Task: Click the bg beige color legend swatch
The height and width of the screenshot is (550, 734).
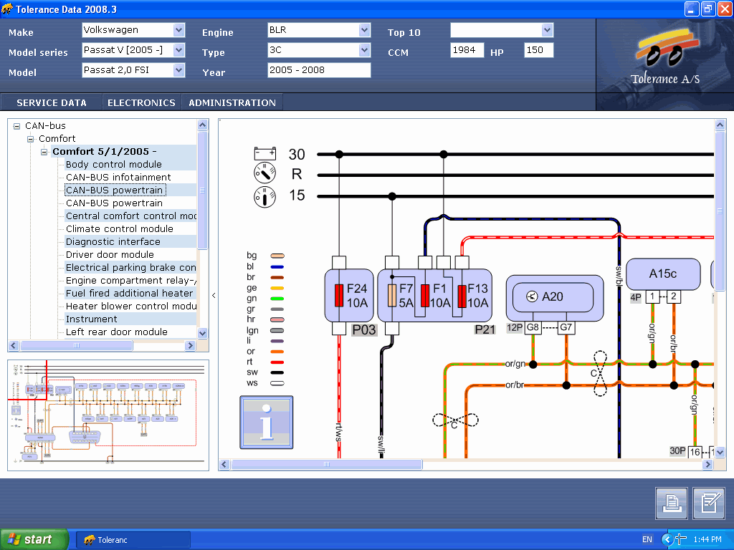Action: click(x=277, y=256)
